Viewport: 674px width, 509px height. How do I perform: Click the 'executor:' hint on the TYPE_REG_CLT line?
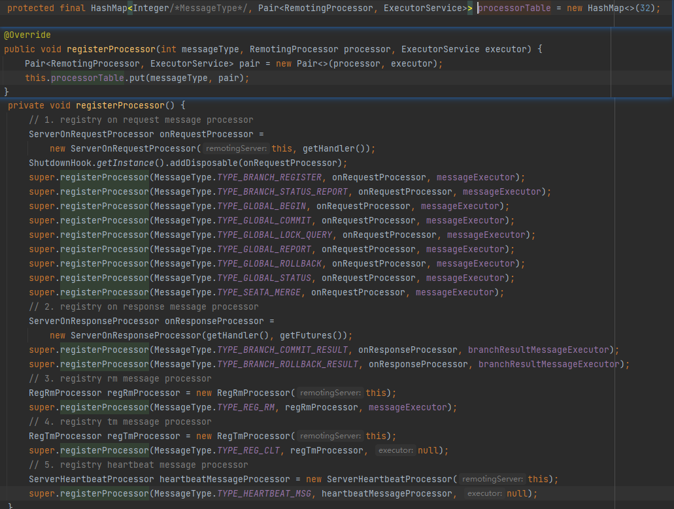tap(396, 451)
